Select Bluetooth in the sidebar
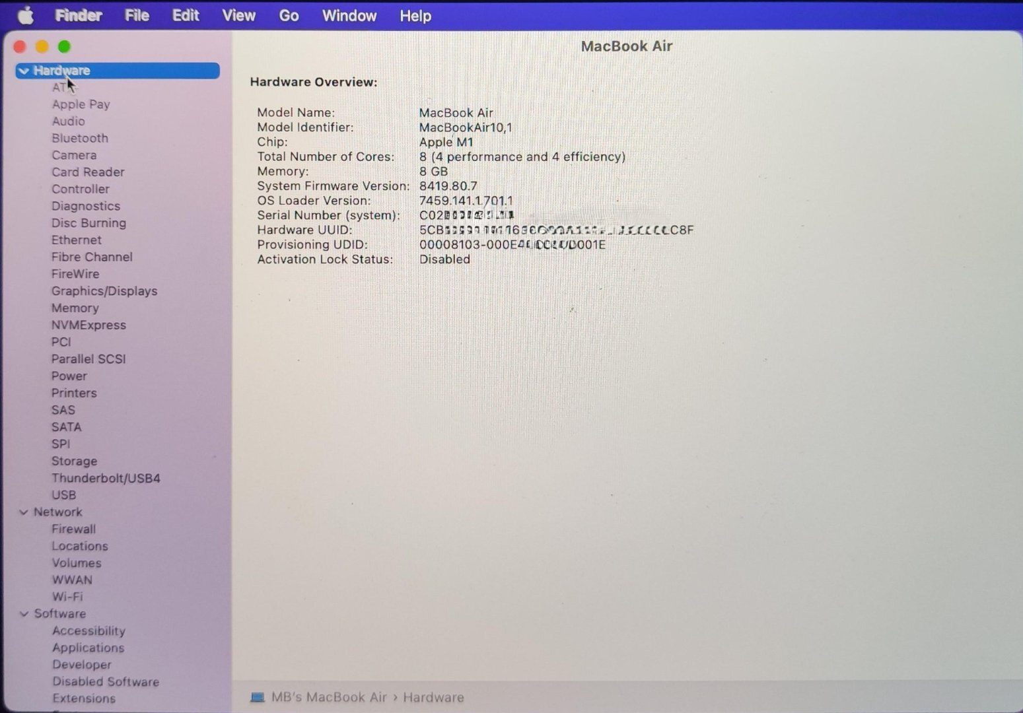The width and height of the screenshot is (1023, 713). click(x=80, y=138)
